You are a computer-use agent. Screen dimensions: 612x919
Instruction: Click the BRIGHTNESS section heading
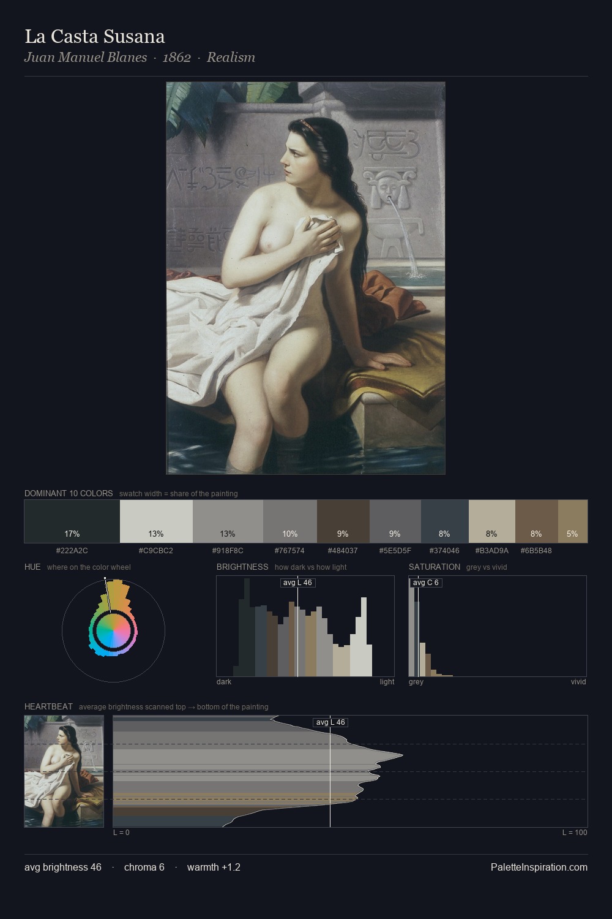point(242,567)
